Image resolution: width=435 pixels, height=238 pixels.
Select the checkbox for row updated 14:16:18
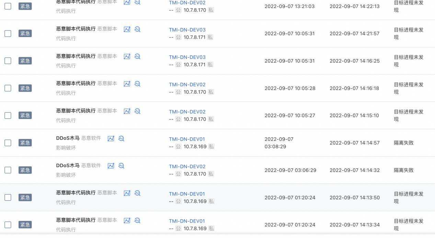(x=8, y=88)
